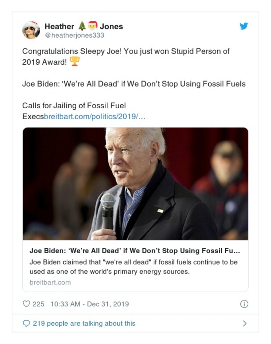Like the tweet with the heart icon
The width and height of the screenshot is (271, 344).
[x=26, y=304]
